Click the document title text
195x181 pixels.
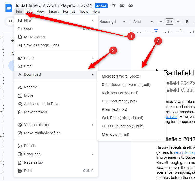point(54,5)
